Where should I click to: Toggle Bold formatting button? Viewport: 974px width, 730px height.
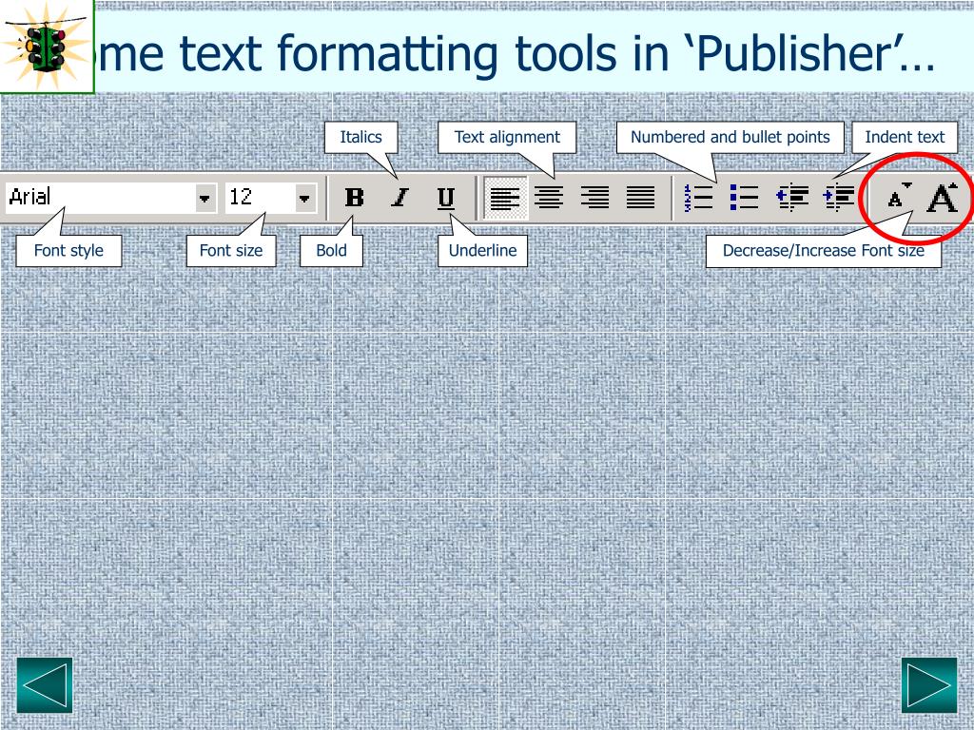354,198
